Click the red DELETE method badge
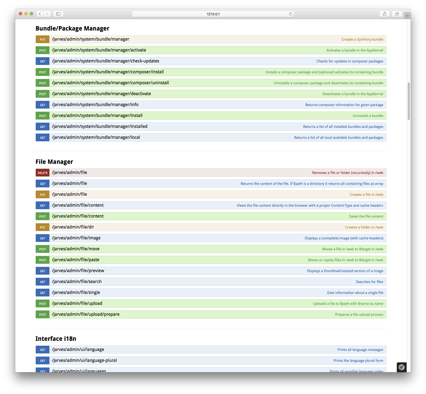426x394 pixels. 43,173
